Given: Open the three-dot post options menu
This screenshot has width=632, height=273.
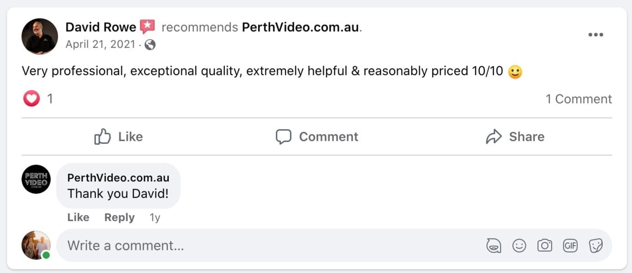Looking at the screenshot, I should pyautogui.click(x=596, y=35).
